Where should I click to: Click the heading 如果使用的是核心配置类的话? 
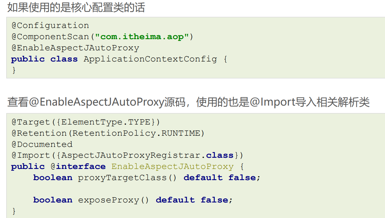click(76, 7)
